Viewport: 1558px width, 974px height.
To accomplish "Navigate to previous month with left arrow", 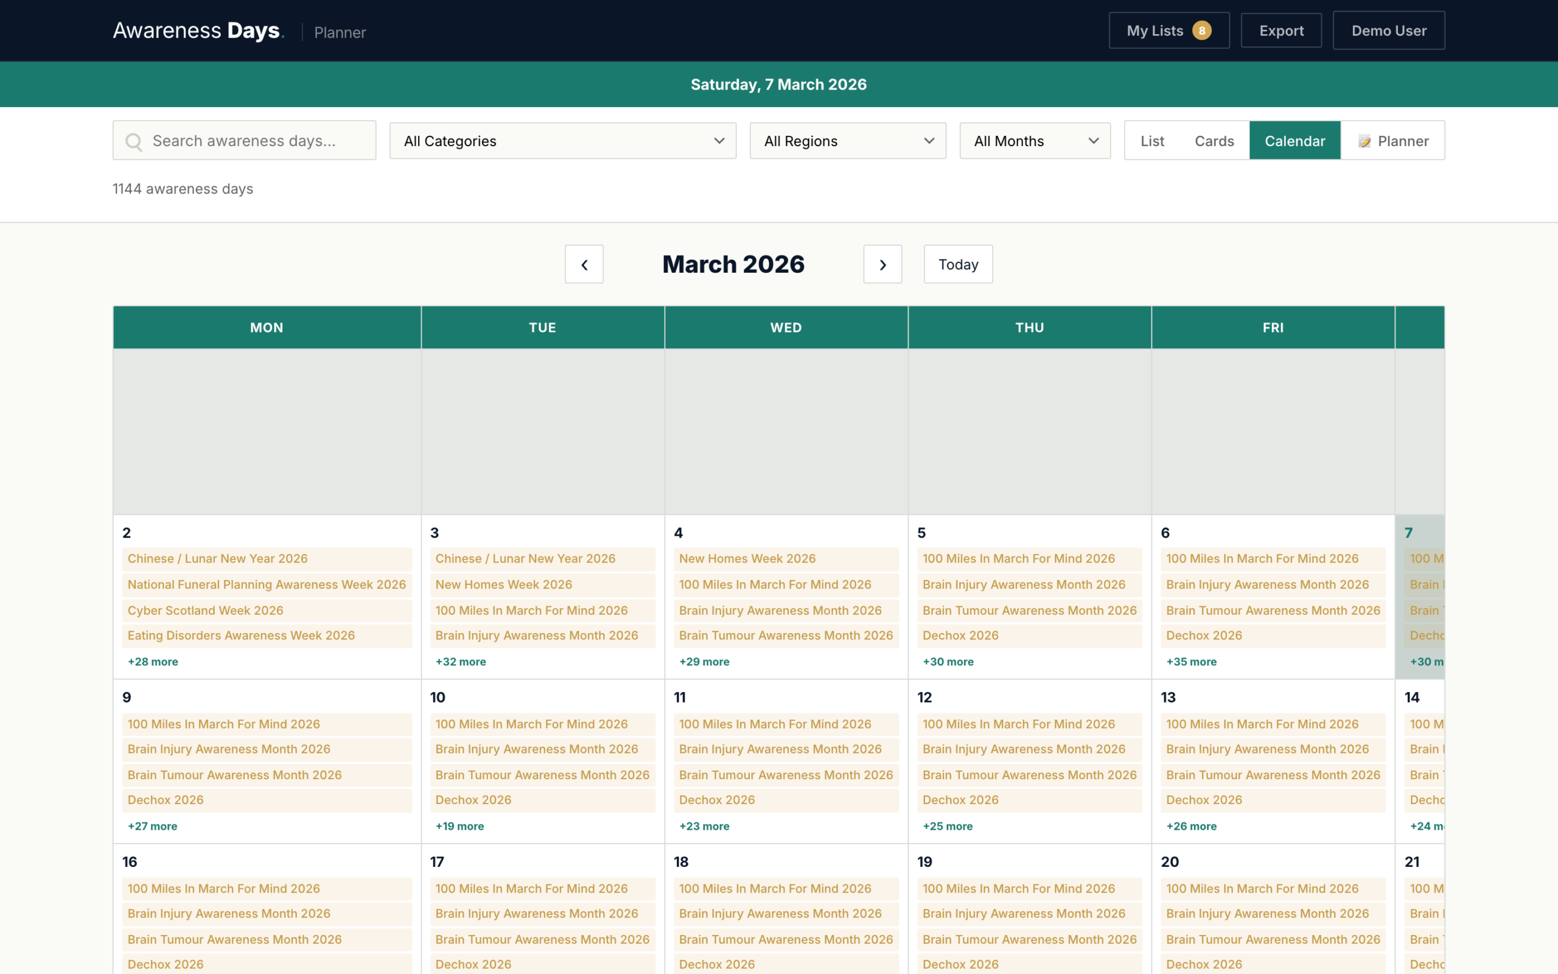I will click(583, 264).
